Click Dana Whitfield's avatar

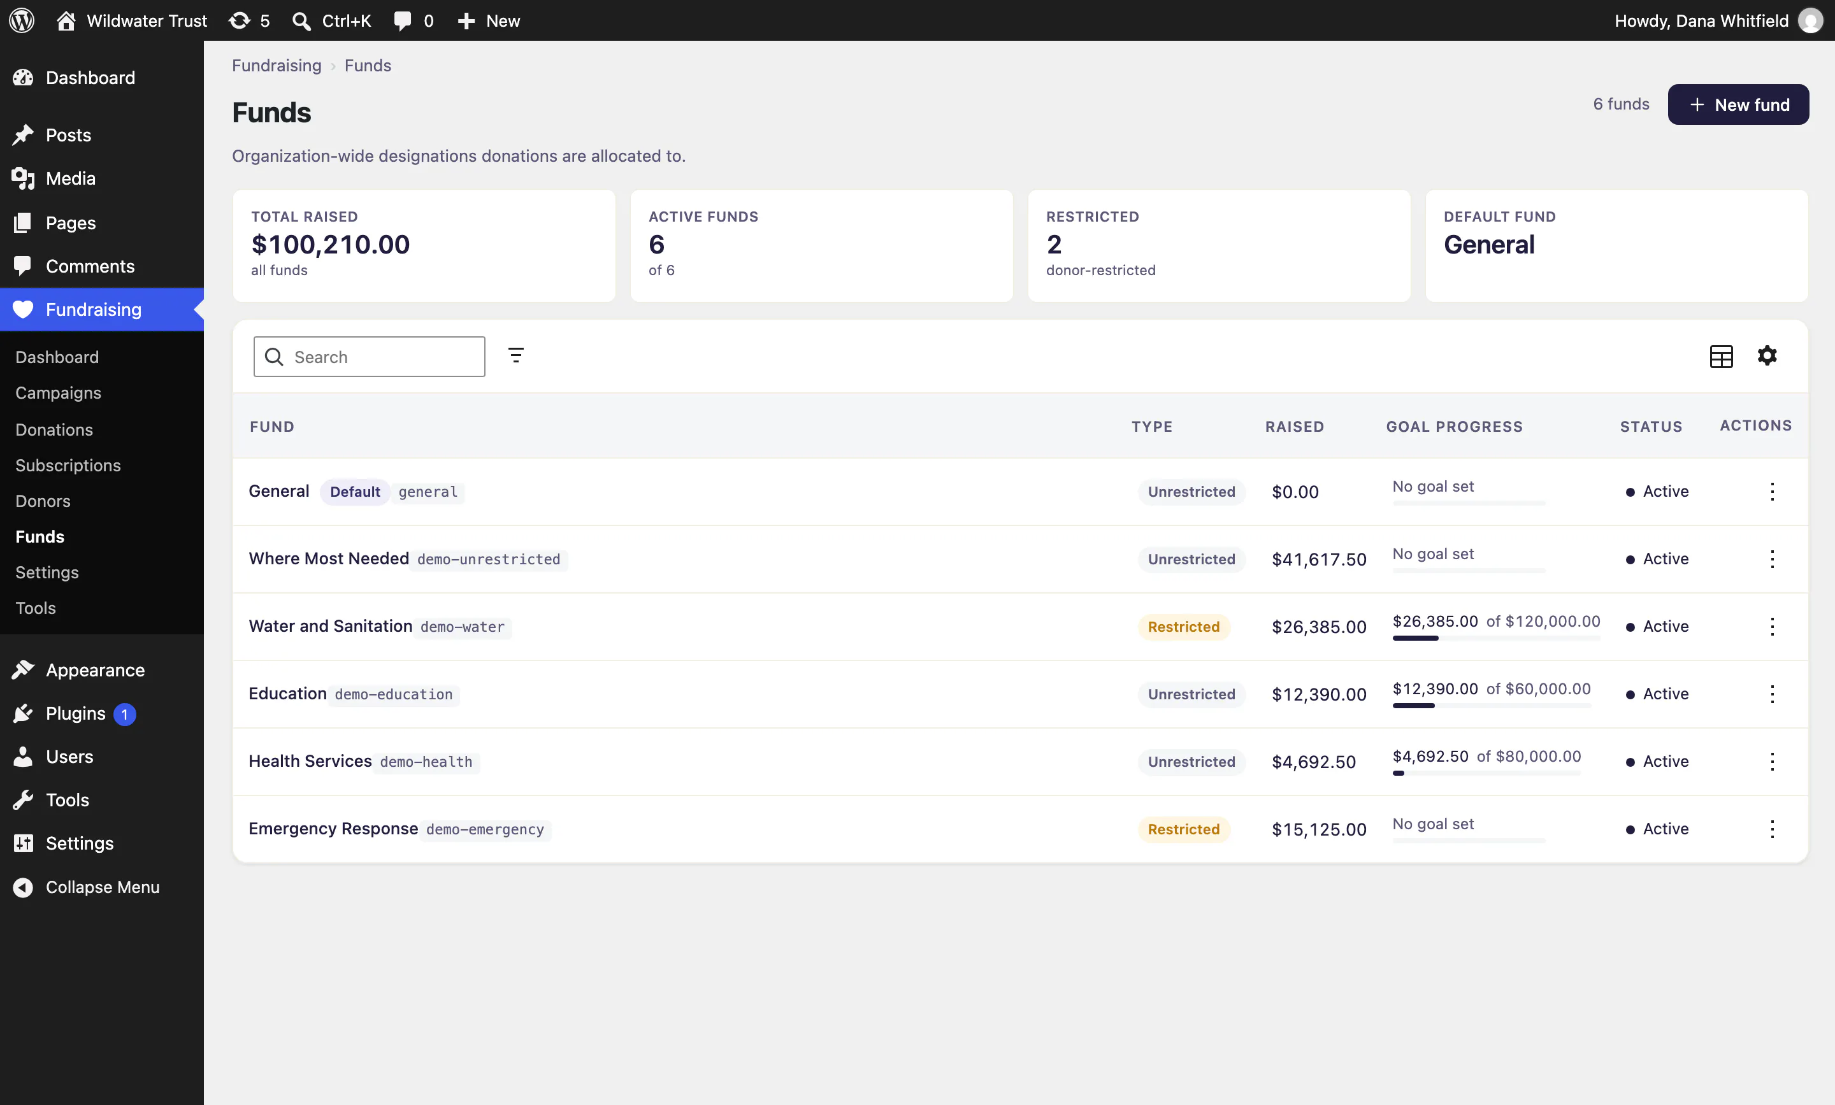pos(1810,20)
